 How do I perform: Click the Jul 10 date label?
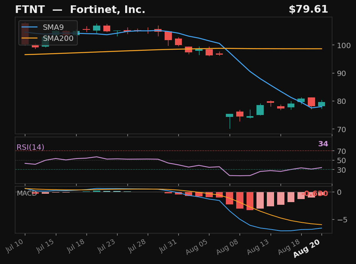15,246
